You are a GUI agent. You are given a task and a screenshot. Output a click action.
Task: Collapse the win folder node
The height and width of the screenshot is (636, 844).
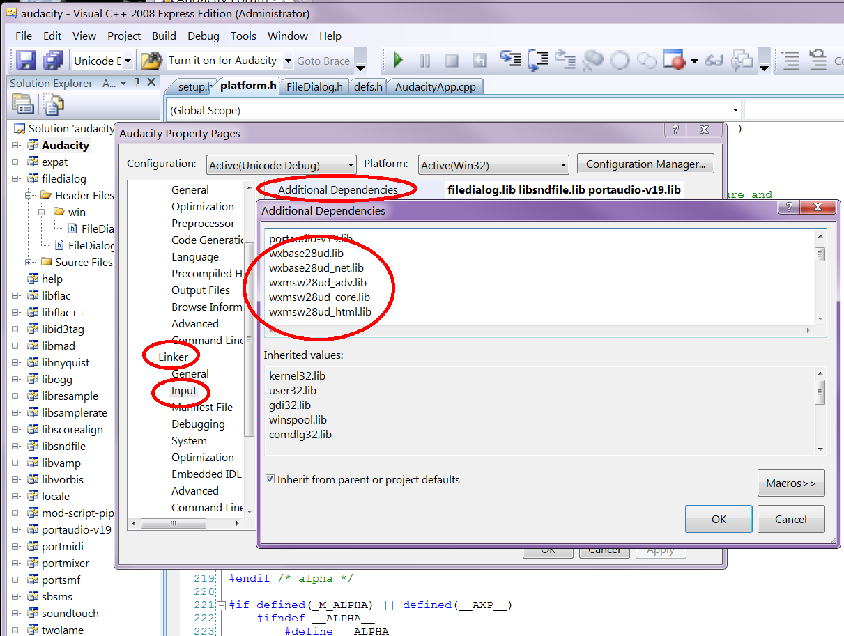coord(41,212)
